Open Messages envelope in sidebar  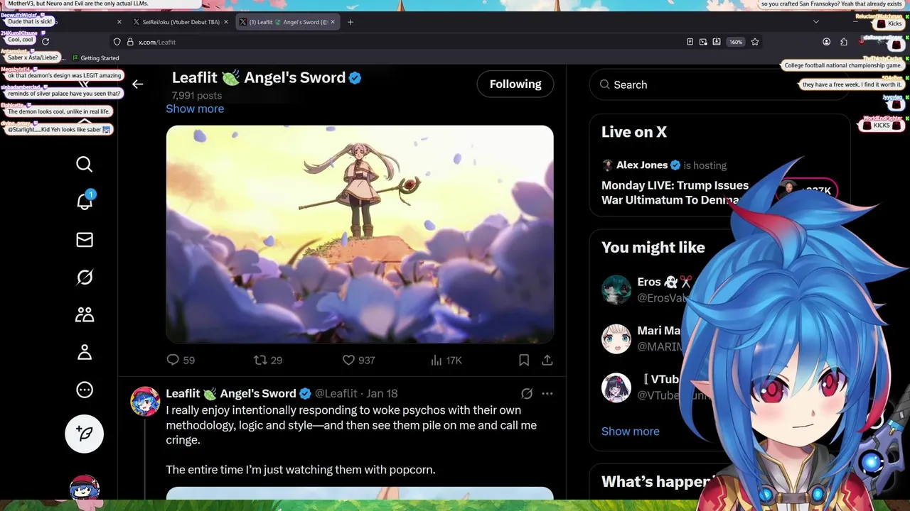click(85, 240)
